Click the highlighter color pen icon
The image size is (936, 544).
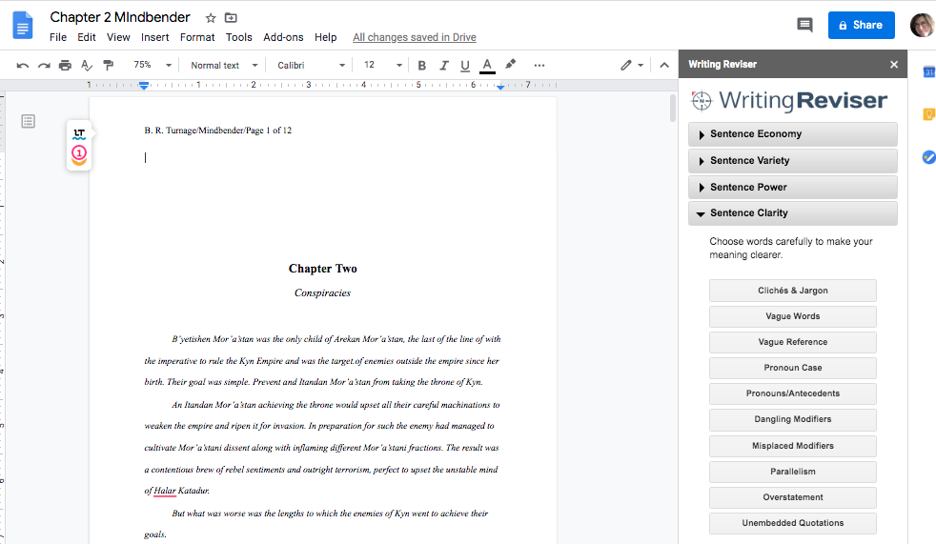tap(511, 66)
